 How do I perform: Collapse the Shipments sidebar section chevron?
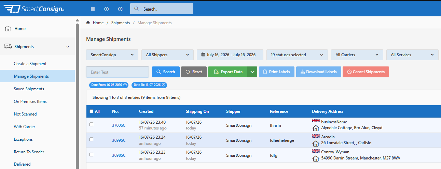point(68,47)
